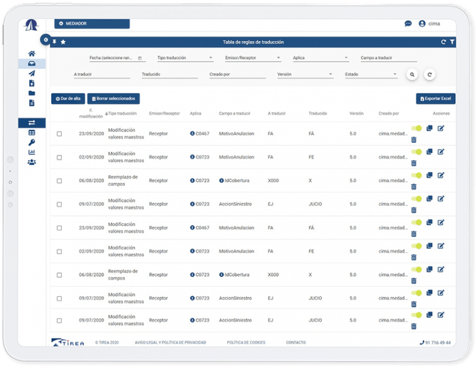Screen dimensions: 476x368
Task: Open the home icon in sidebar
Action: (x=32, y=54)
